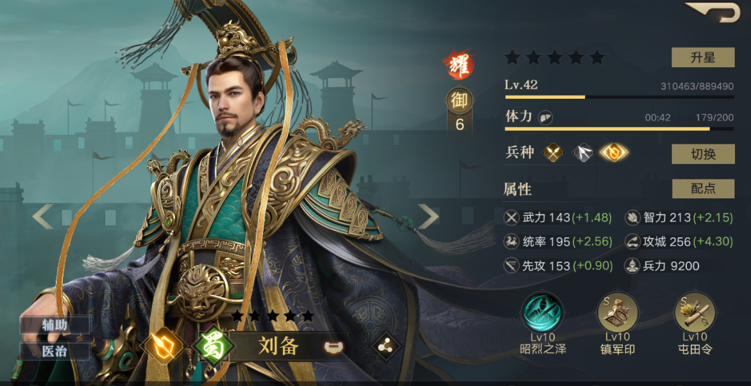Show the previous general with left chevron
The width and height of the screenshot is (751, 386).
pyautogui.click(x=42, y=217)
